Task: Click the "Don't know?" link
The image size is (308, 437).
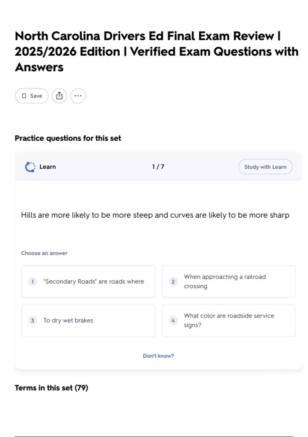Action: 158,356
